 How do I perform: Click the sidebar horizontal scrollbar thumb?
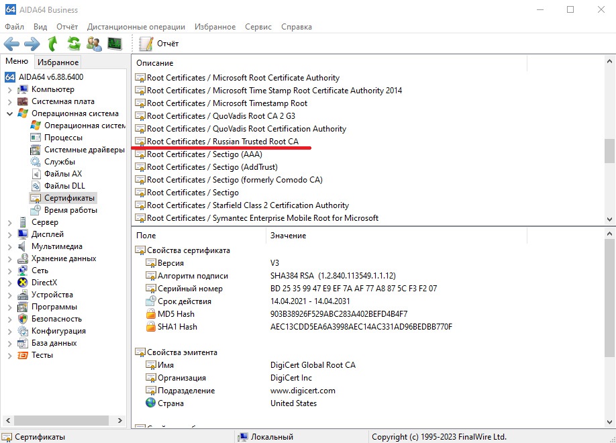coord(61,420)
